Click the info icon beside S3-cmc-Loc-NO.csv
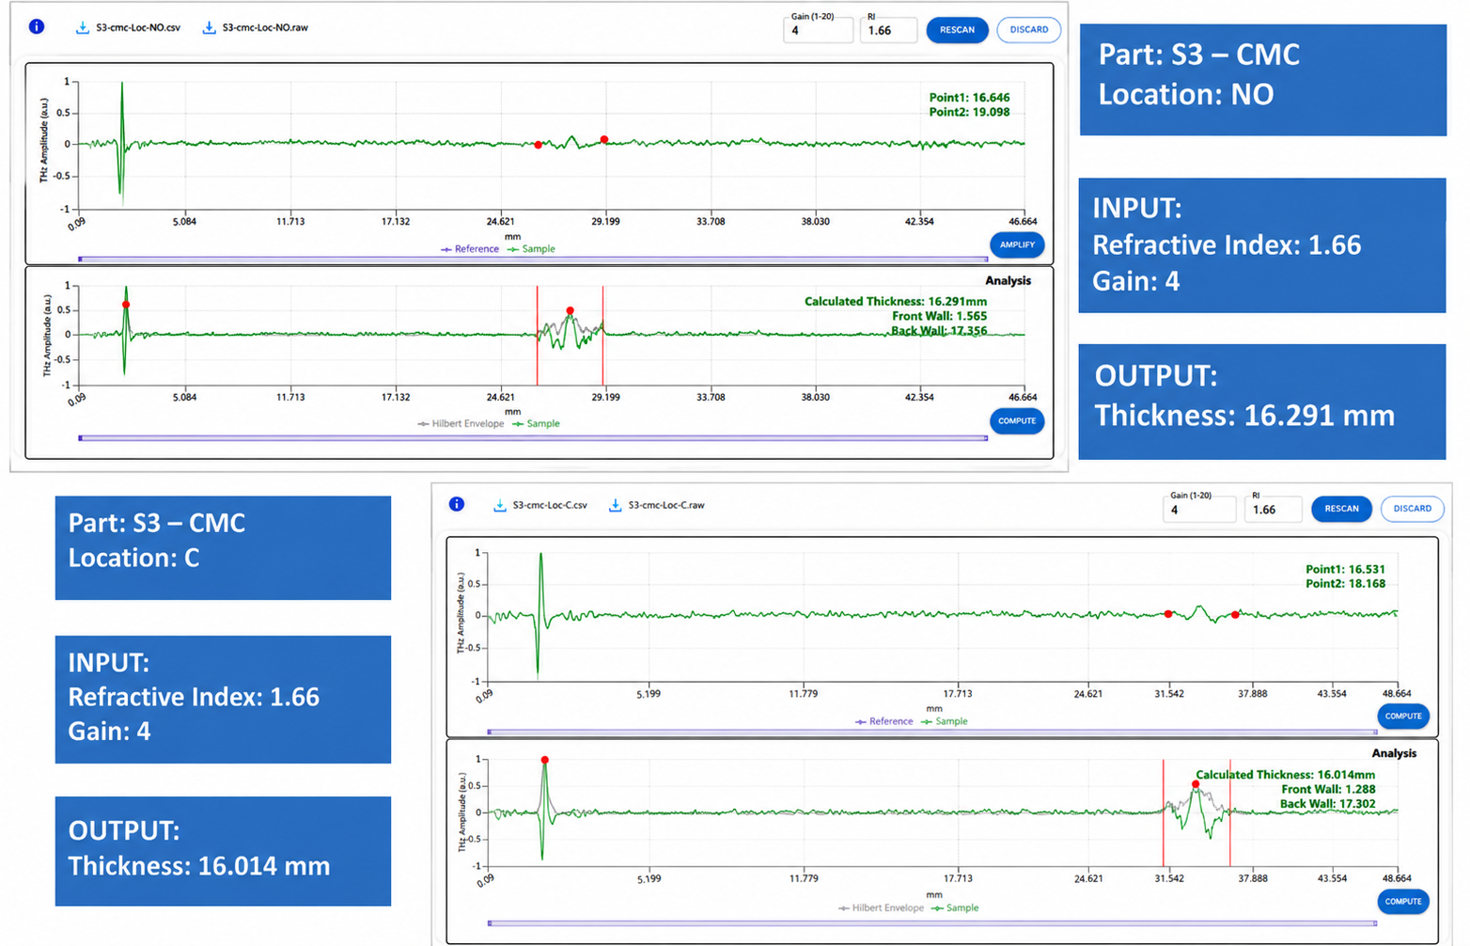 click(37, 26)
